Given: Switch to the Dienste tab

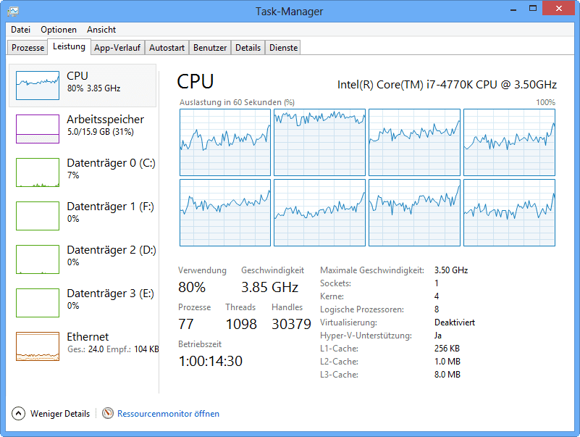Looking at the screenshot, I should click(283, 48).
